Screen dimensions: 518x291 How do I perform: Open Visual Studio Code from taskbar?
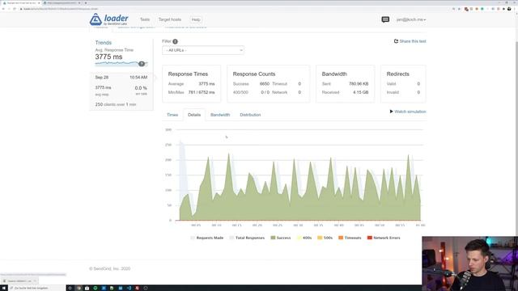(129, 288)
